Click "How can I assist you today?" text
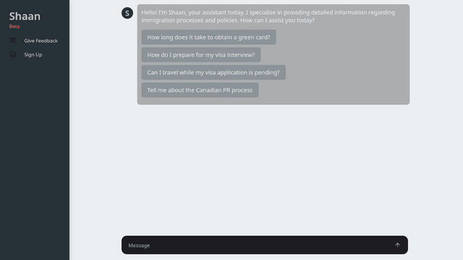Viewport: 463px width, 260px height. point(278,20)
